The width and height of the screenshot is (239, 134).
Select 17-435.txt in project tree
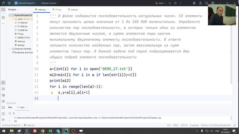[x=21, y=26]
